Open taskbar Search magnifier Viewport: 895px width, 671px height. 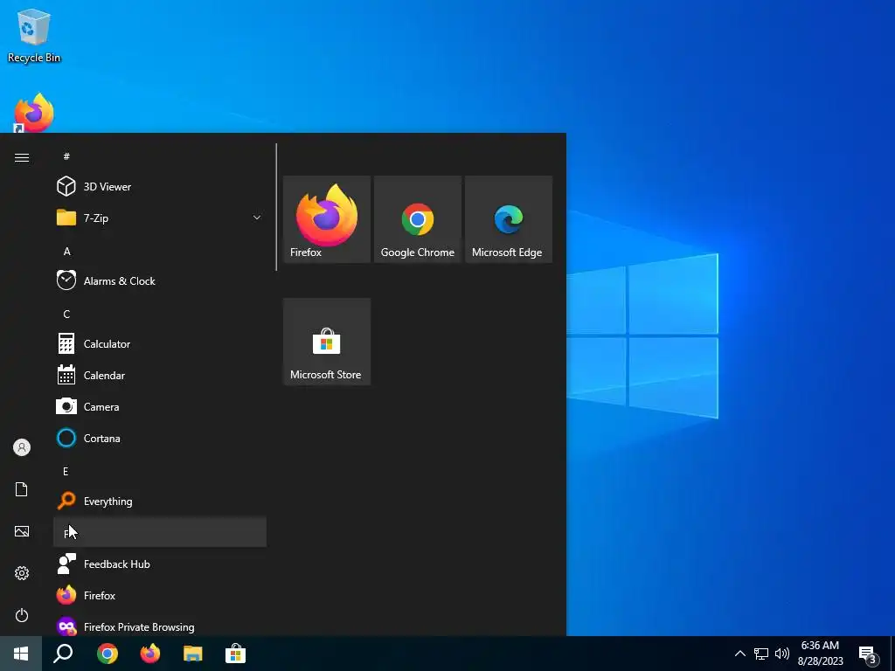(x=63, y=654)
